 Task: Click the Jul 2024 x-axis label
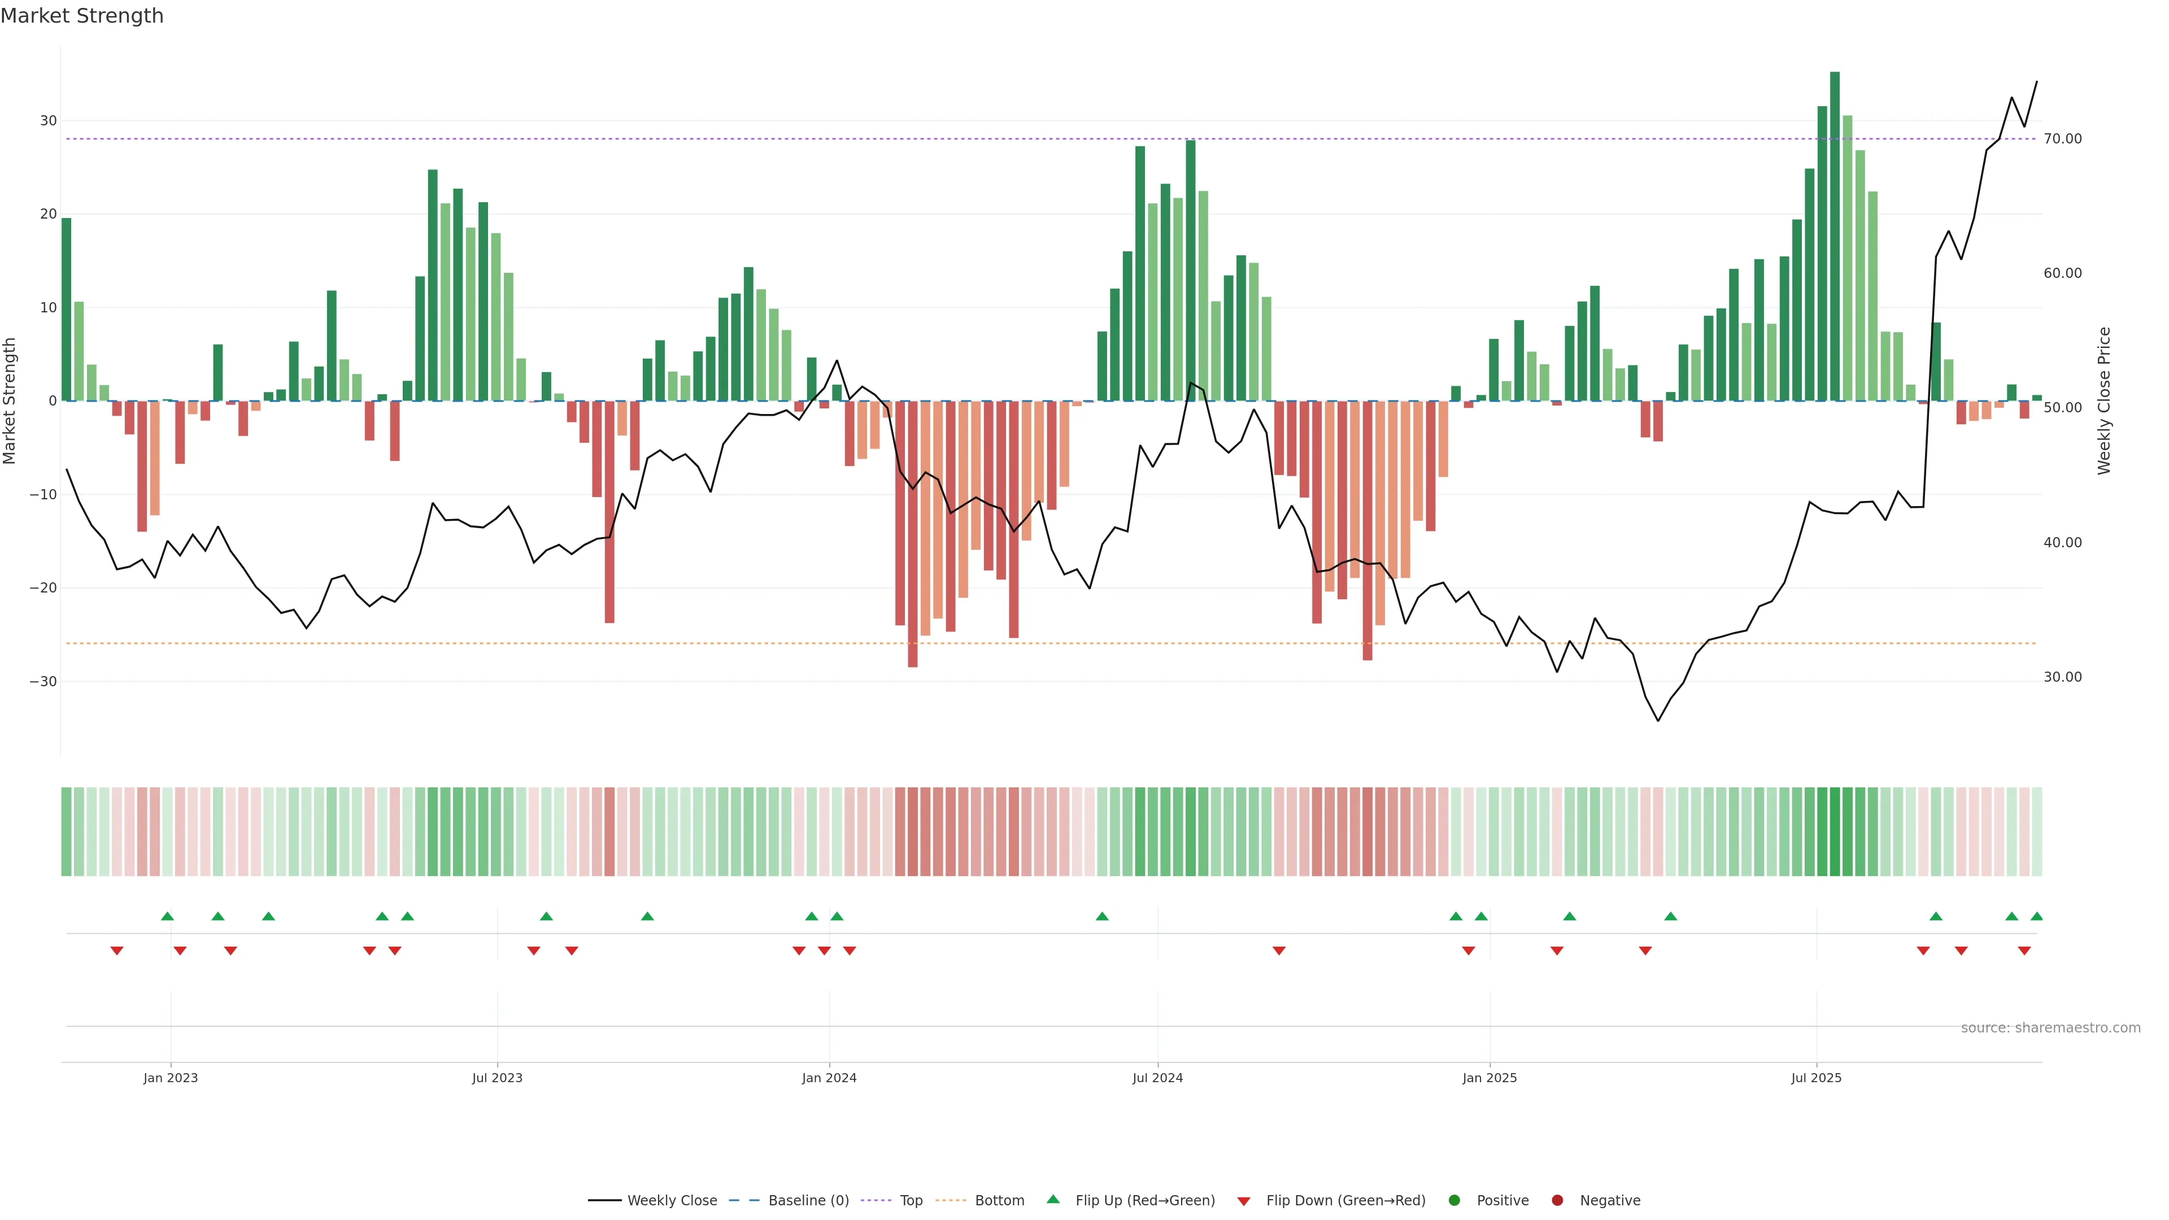click(1157, 1078)
